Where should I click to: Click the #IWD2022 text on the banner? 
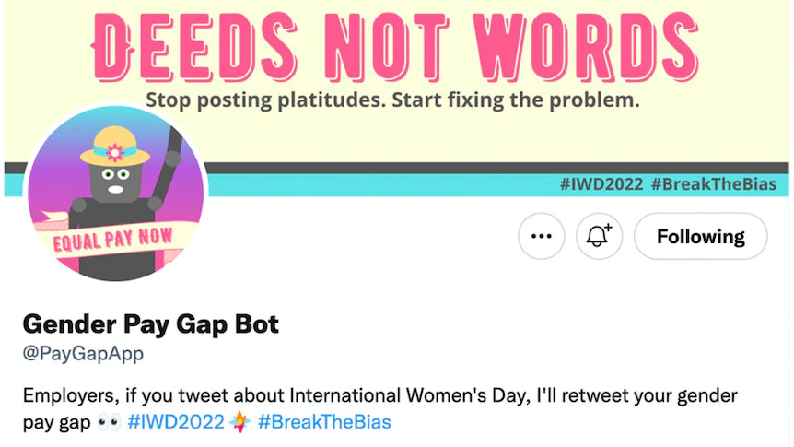coord(601,184)
